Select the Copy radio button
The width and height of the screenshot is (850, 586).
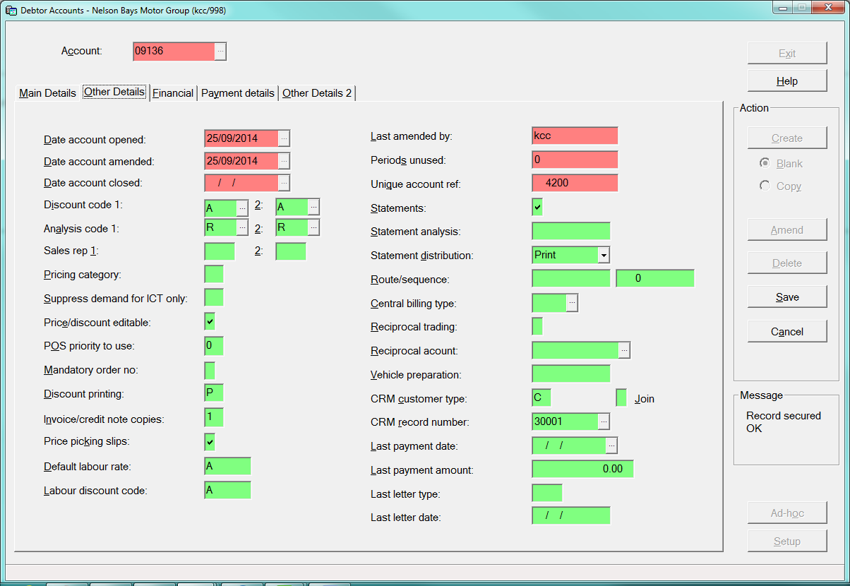pyautogui.click(x=765, y=186)
